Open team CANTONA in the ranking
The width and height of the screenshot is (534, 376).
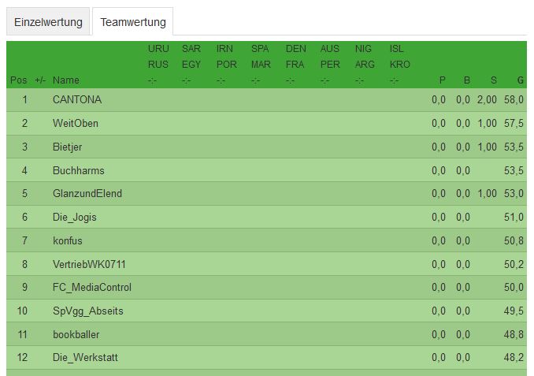[x=77, y=100]
